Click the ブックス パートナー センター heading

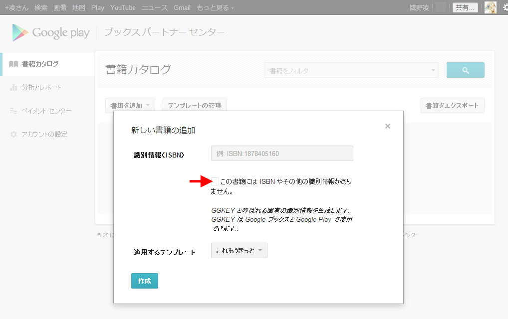pyautogui.click(x=165, y=32)
